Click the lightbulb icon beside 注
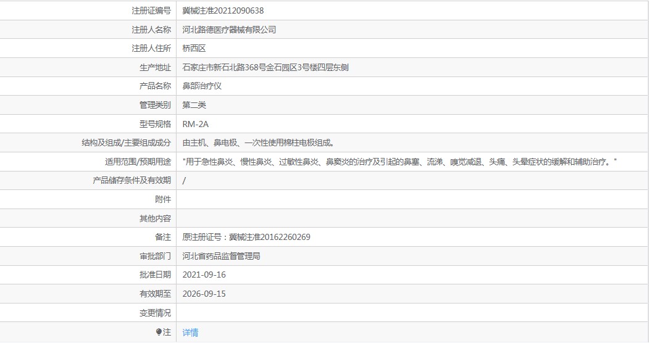This screenshot has height=343, width=650. click(x=159, y=332)
